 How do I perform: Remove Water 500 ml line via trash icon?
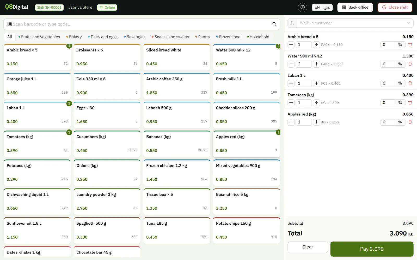(x=410, y=64)
